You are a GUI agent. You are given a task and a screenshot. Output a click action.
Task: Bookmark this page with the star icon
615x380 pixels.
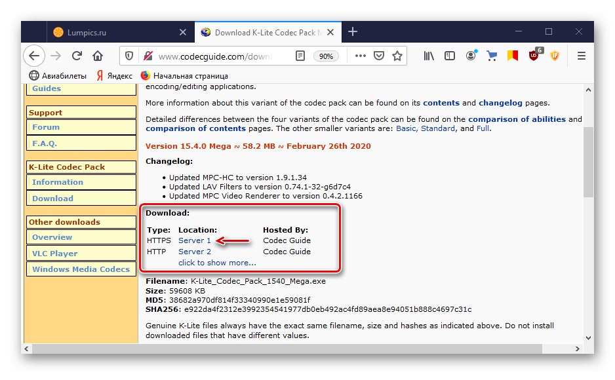coord(397,56)
